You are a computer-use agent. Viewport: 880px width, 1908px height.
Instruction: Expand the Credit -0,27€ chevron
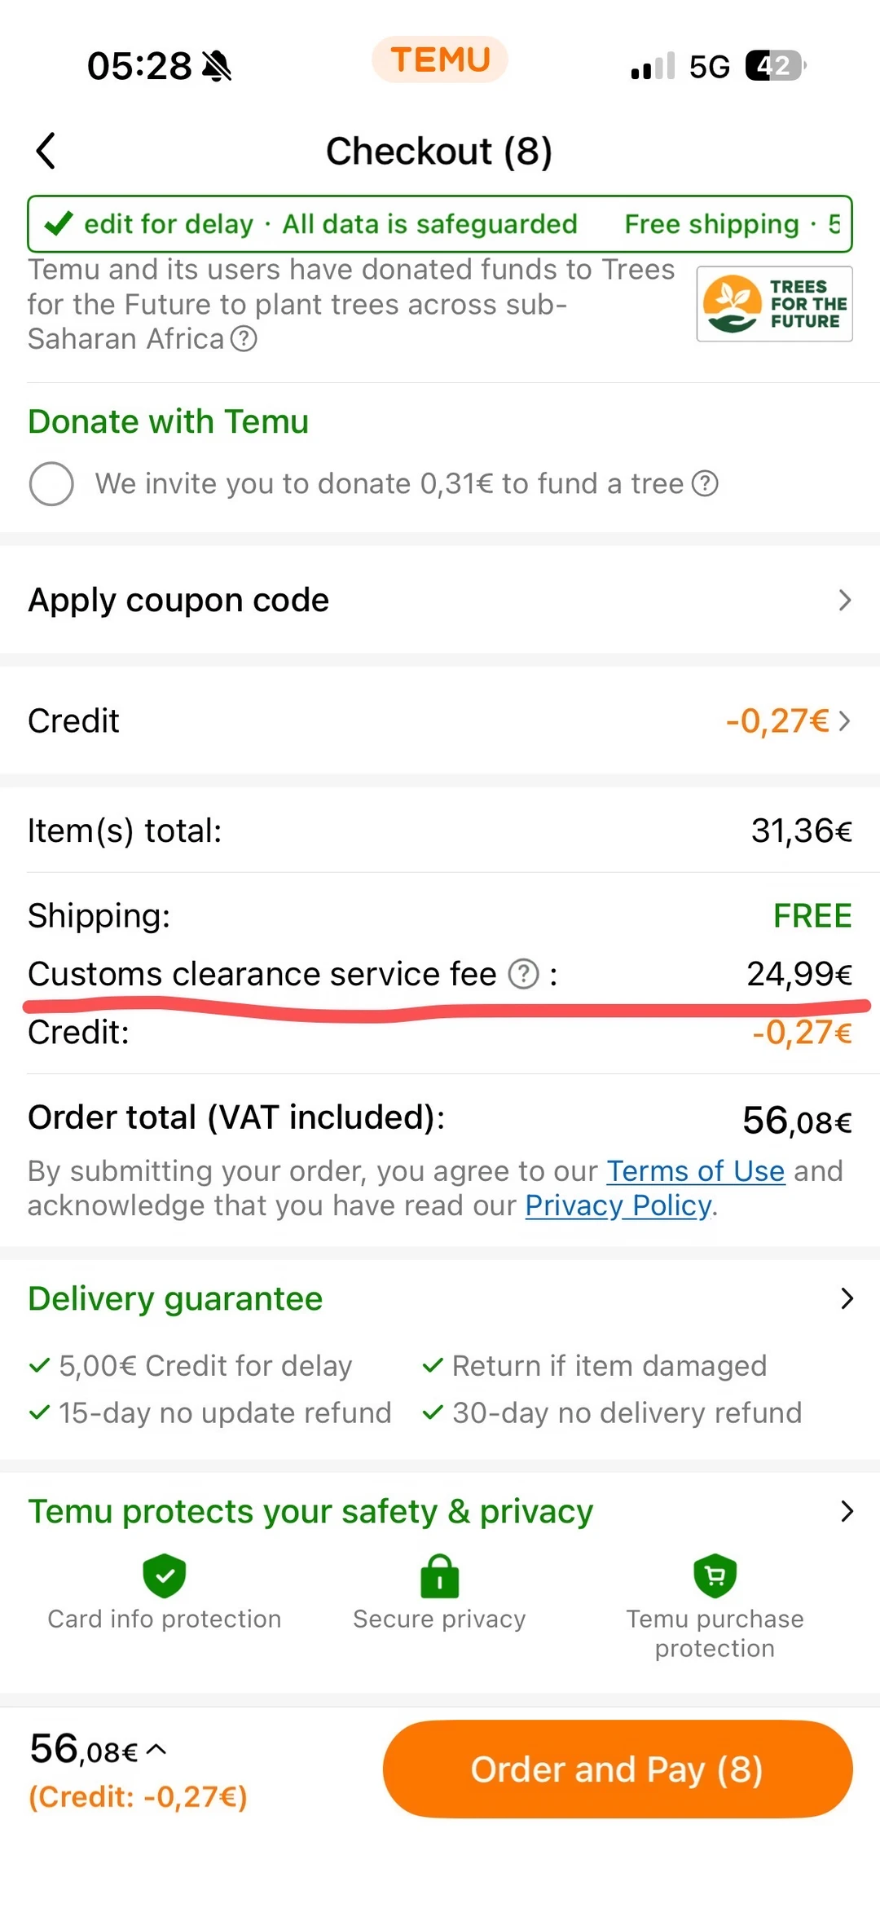point(844,720)
